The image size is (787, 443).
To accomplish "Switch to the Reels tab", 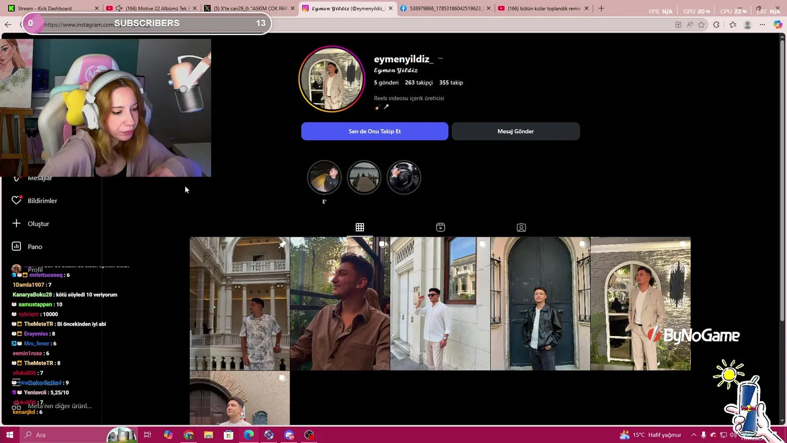I will pyautogui.click(x=440, y=227).
